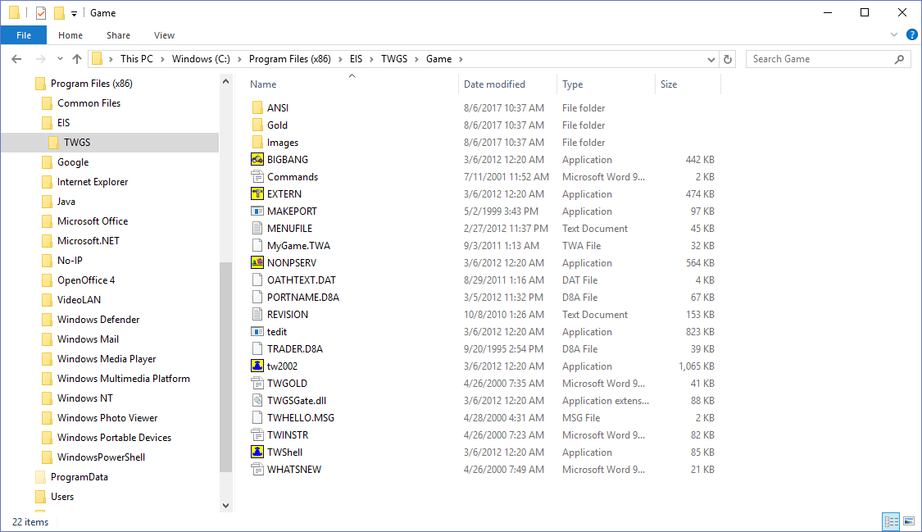Select the tw2002 application icon

(x=257, y=366)
